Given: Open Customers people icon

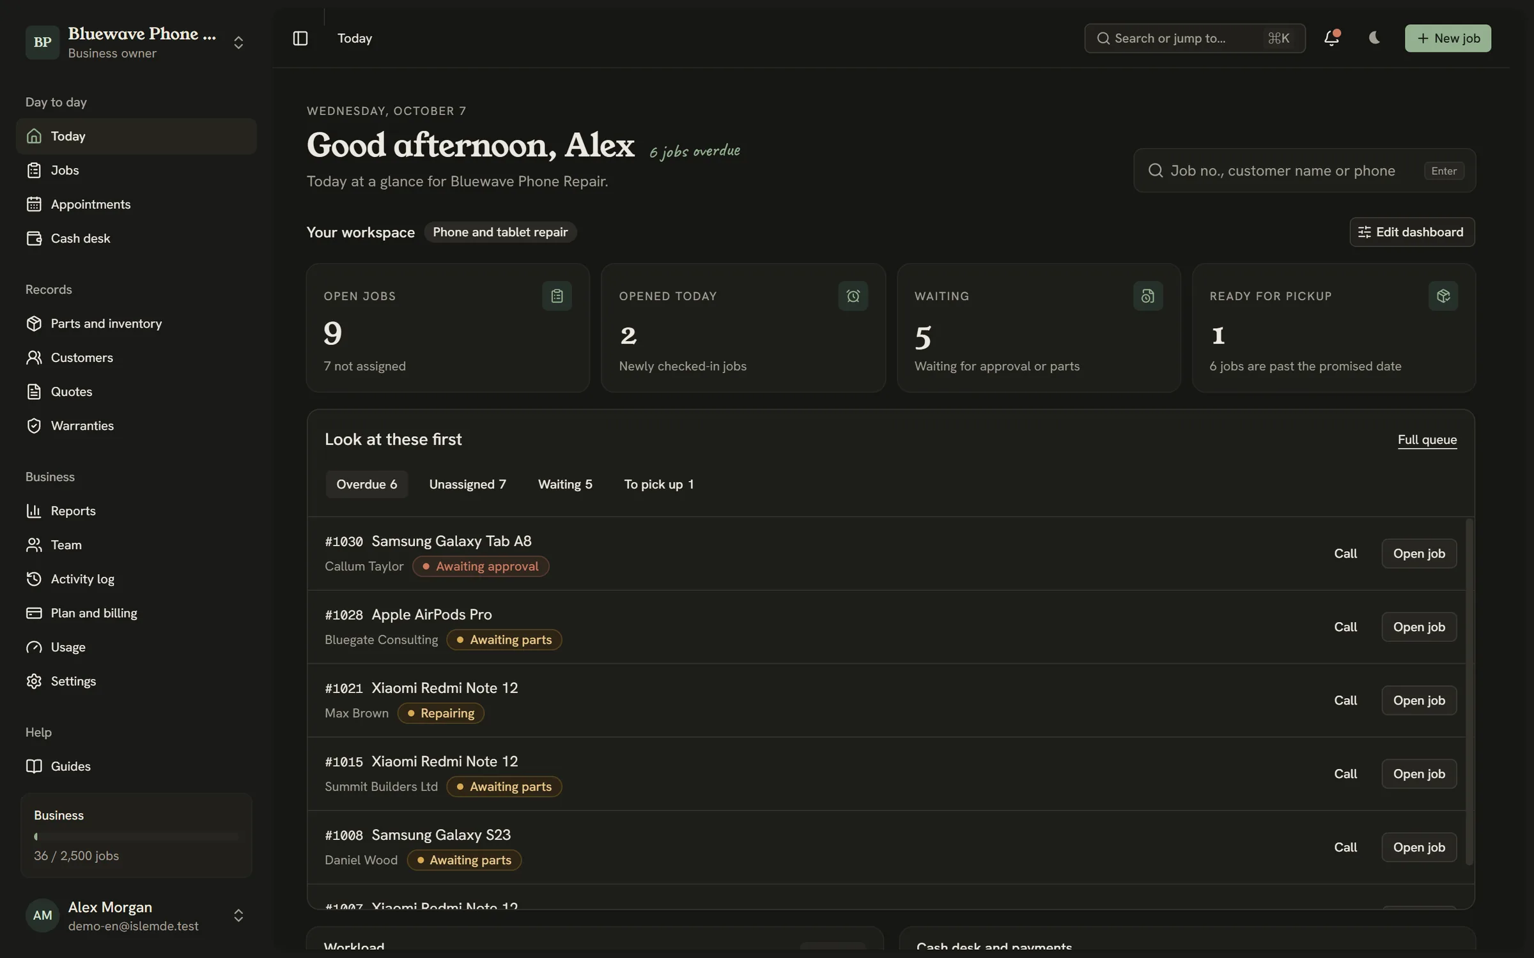Looking at the screenshot, I should pos(34,357).
